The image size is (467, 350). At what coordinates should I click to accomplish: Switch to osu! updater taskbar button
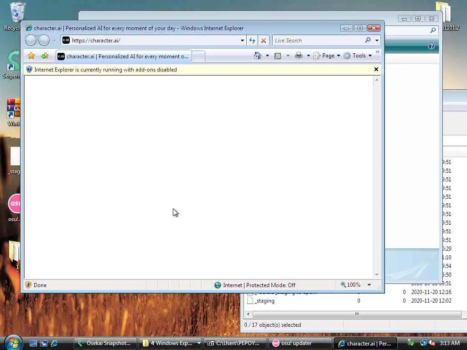300,343
